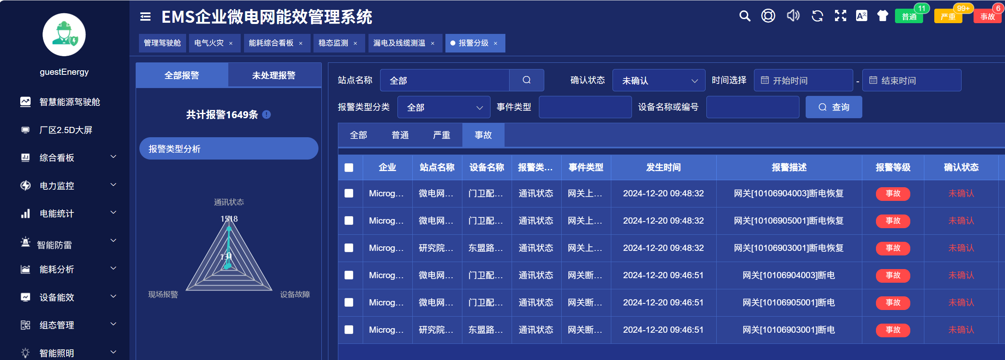This screenshot has height=360, width=1005.
Task: Open the 报警类型分类 dropdown
Action: (443, 107)
